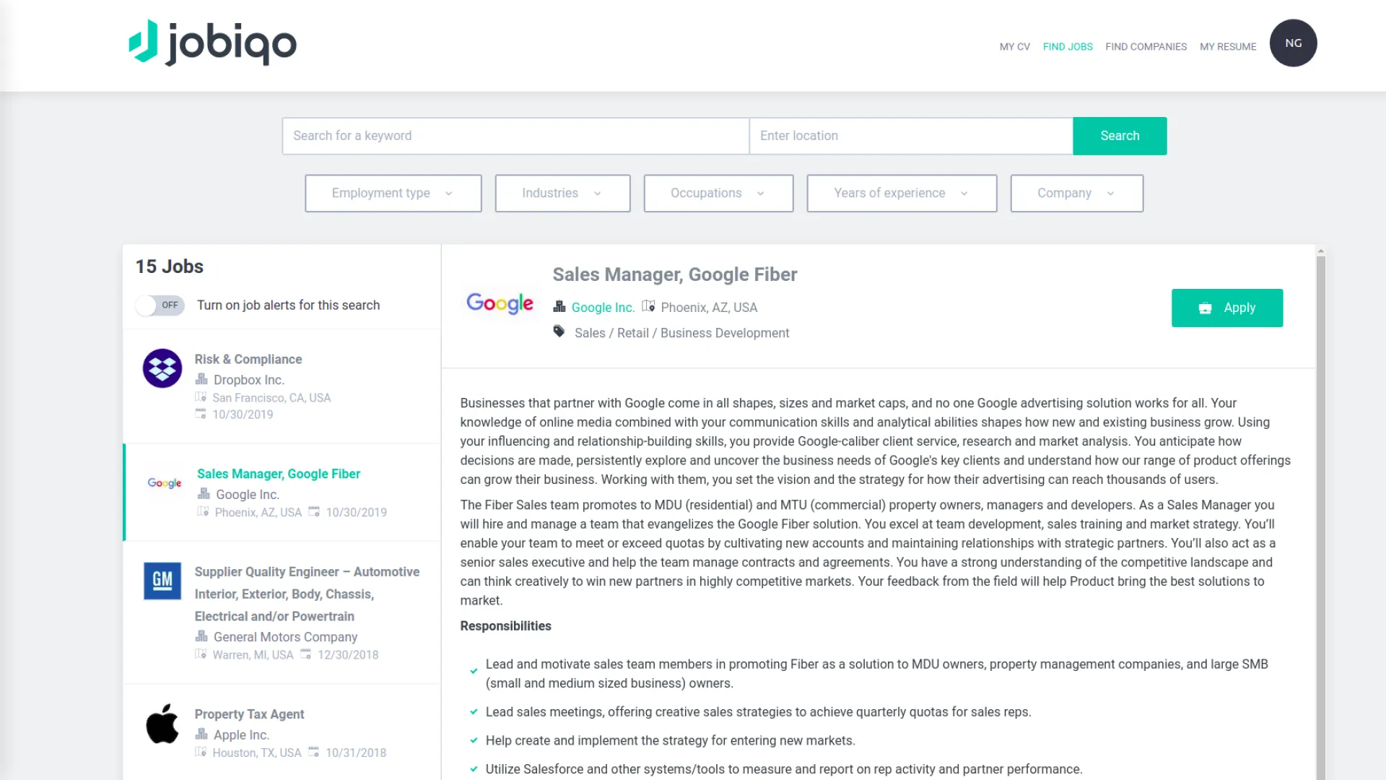Click the '15 Jobs' results heading

pyautogui.click(x=170, y=266)
